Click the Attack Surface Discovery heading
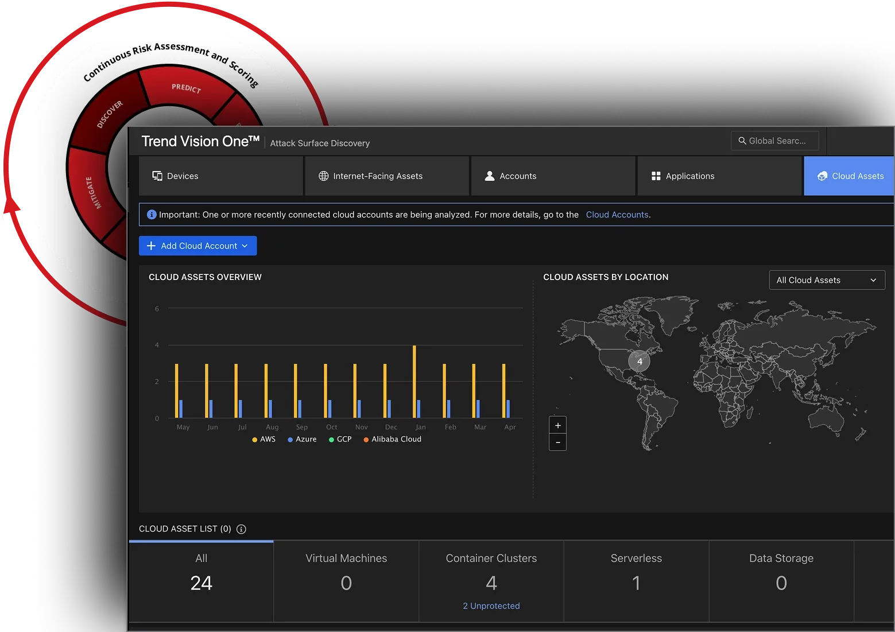Image resolution: width=895 pixels, height=632 pixels. click(320, 144)
